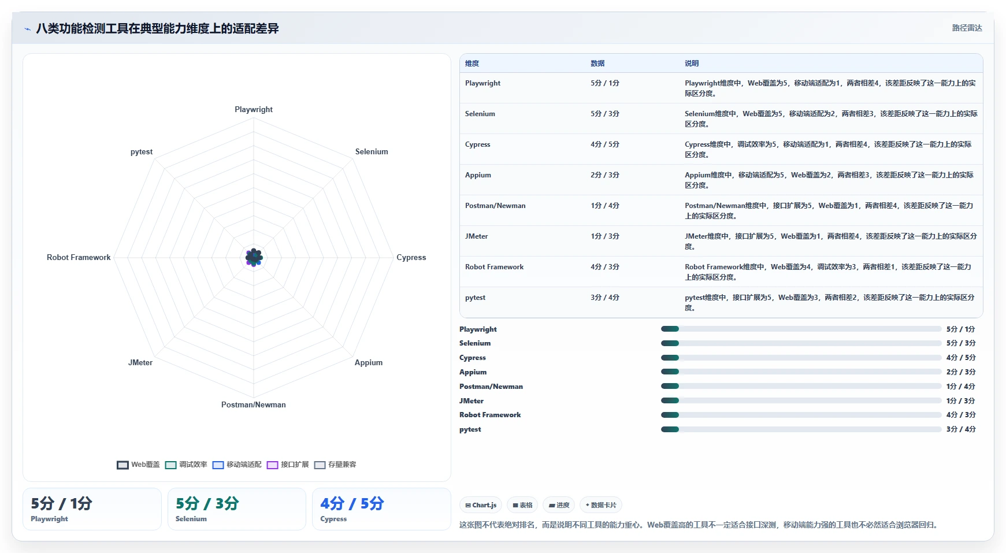Click the Postman/Newman progress bar
Viewport: 1006px width, 553px height.
click(x=801, y=386)
